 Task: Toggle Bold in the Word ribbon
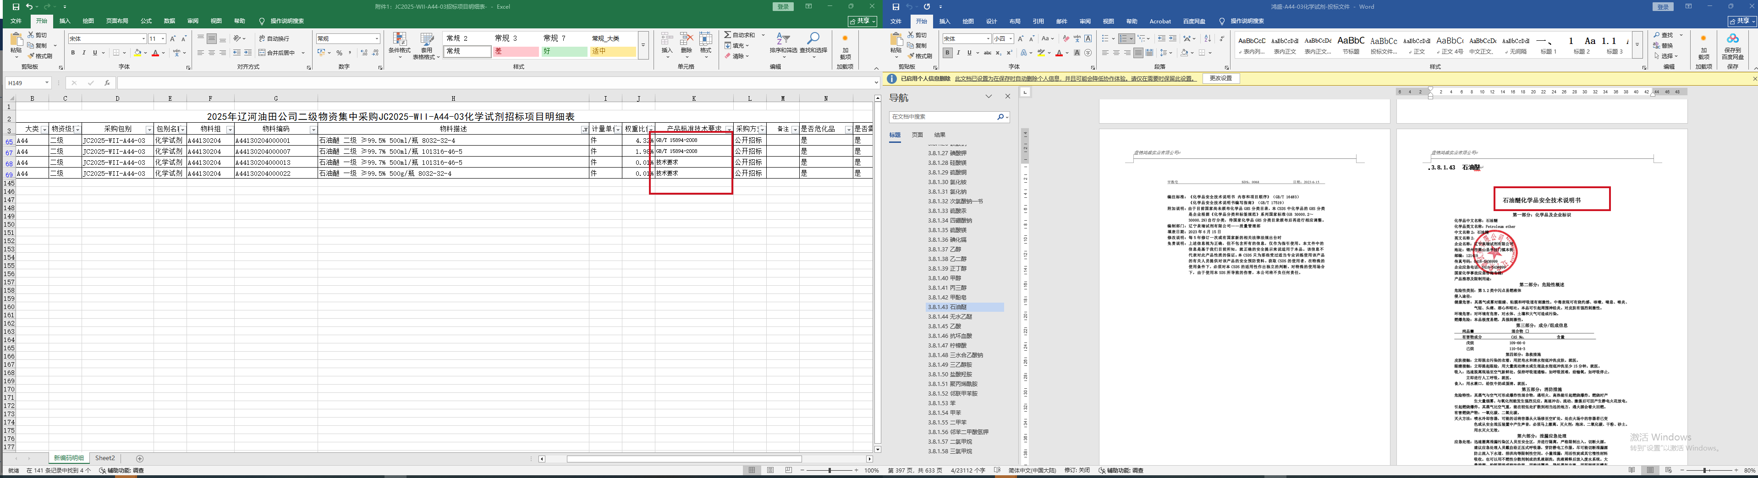click(x=947, y=53)
